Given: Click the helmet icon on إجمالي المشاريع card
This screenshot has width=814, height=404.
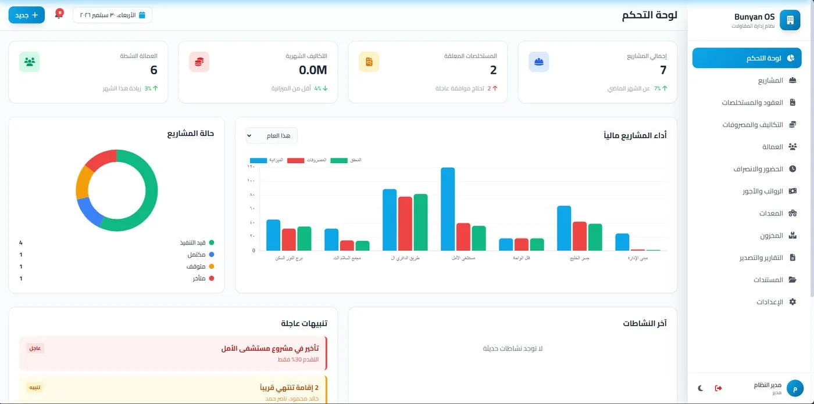Looking at the screenshot, I should coord(538,62).
